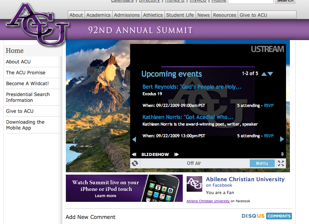The height and width of the screenshot is (224, 309).
Task: Enter fullscreen mode in the Ustream player
Action: [x=281, y=163]
